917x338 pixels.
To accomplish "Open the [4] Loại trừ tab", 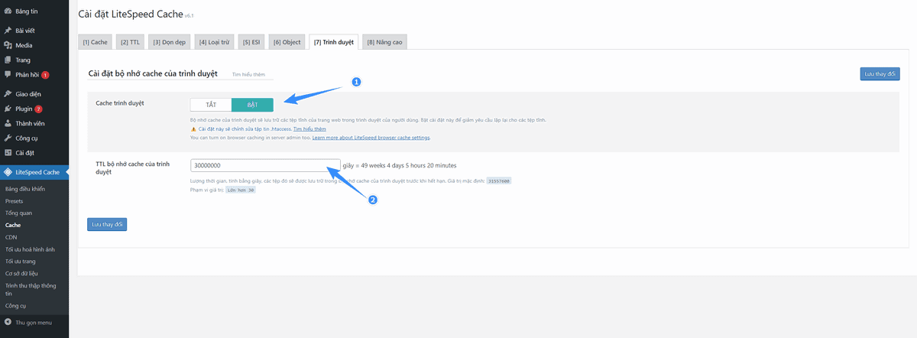I will [214, 42].
